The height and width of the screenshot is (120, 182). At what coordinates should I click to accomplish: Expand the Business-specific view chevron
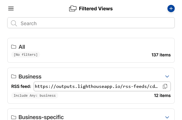pos(167,117)
